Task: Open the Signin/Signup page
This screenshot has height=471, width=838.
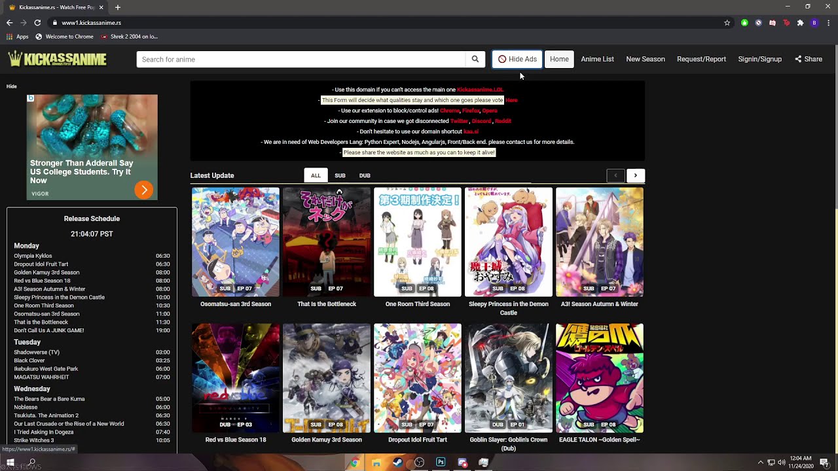Action: [759, 59]
